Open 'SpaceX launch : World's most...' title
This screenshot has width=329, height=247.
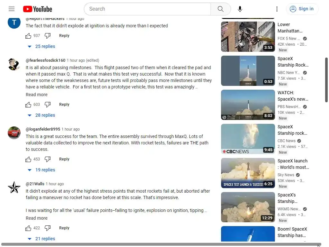(293, 164)
